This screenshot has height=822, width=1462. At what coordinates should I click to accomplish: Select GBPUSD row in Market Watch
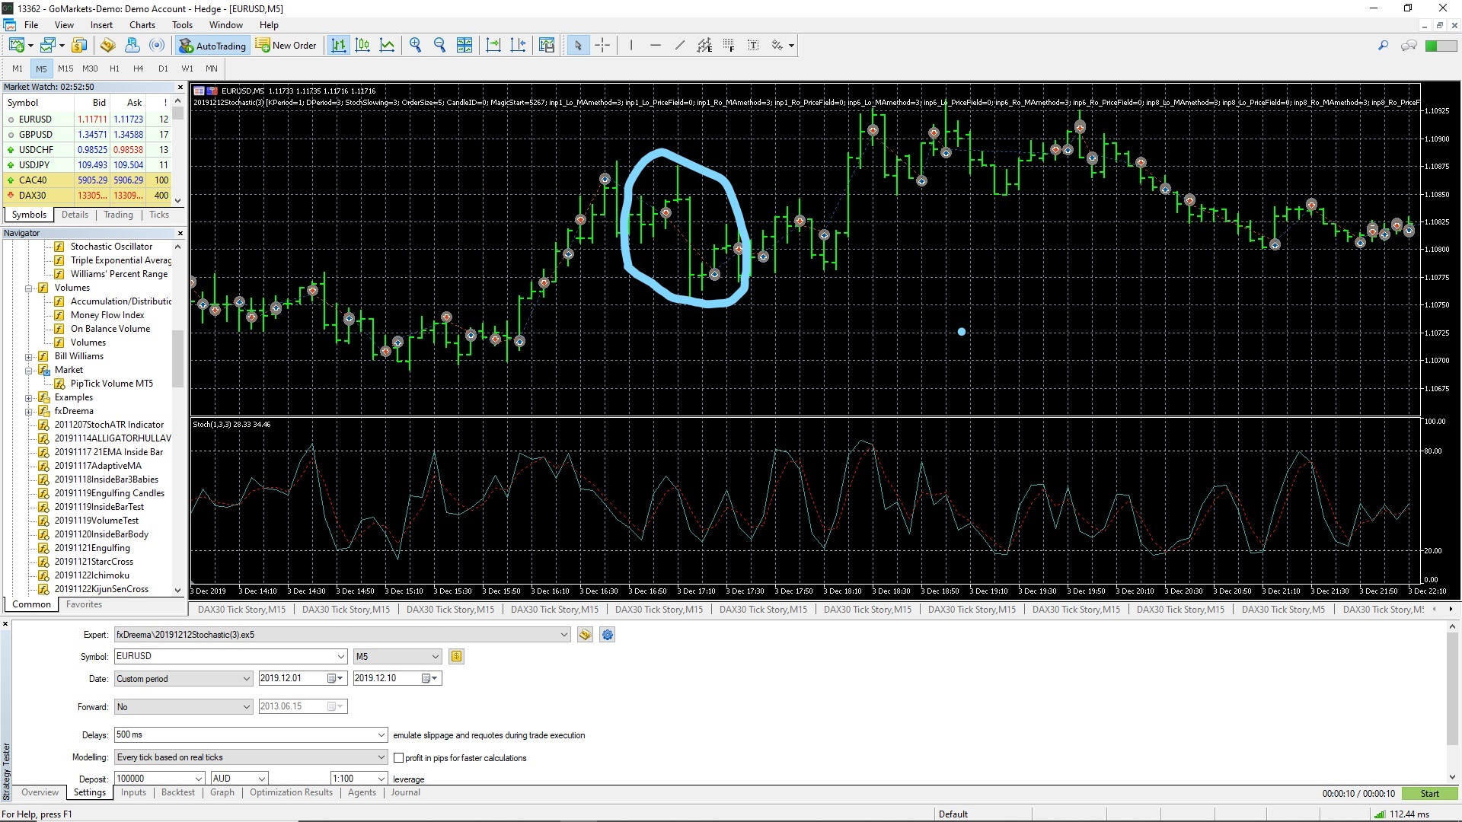click(x=88, y=135)
